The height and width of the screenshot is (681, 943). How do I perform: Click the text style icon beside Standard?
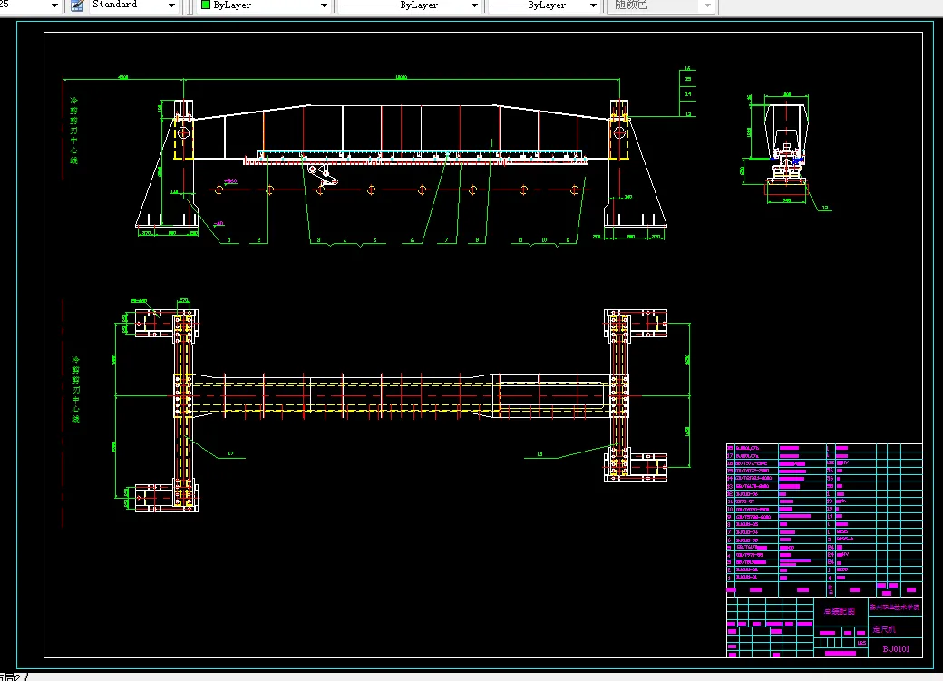[x=77, y=5]
